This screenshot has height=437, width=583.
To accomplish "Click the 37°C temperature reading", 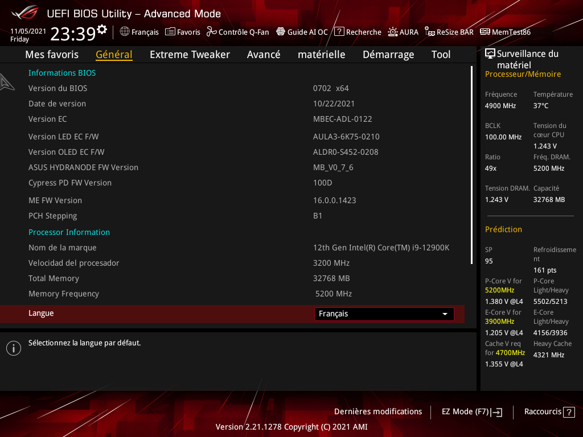I will [541, 106].
